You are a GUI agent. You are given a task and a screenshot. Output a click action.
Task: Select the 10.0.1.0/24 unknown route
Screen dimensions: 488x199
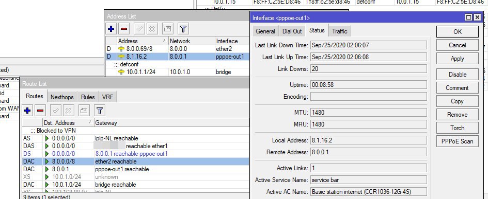pyautogui.click(x=136, y=177)
